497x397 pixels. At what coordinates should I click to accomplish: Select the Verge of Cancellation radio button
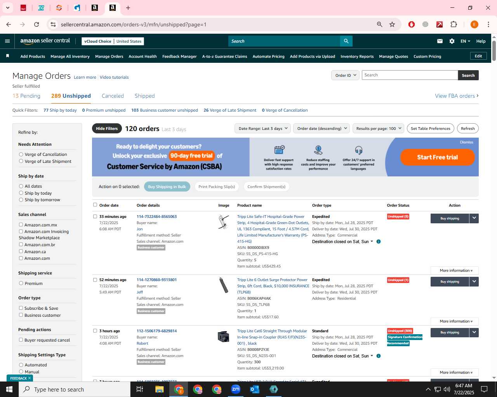pos(21,154)
